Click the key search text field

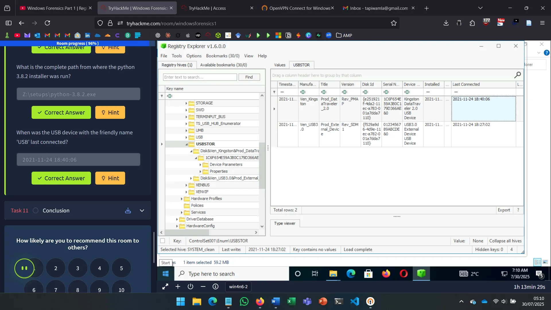pos(200,77)
